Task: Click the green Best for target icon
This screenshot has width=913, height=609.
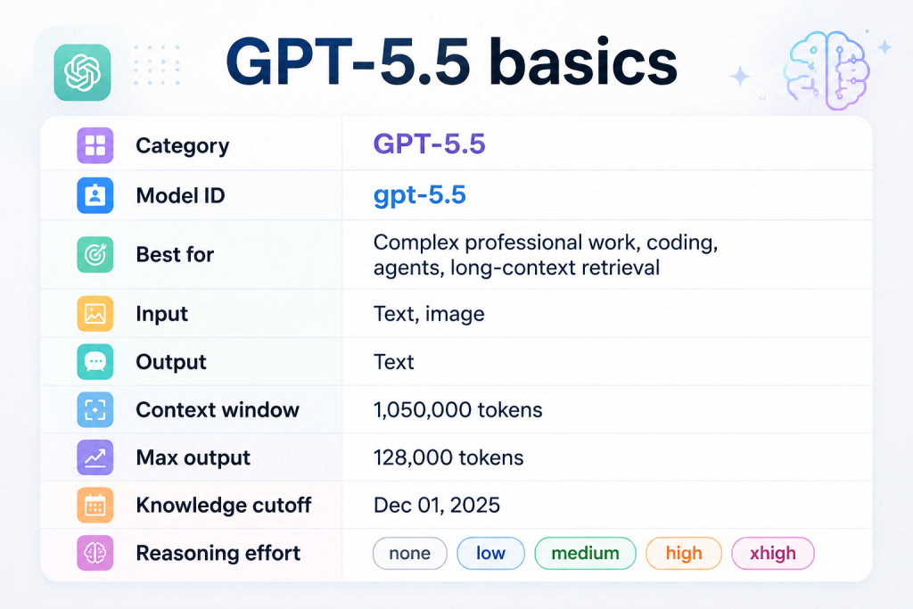Action: [95, 254]
